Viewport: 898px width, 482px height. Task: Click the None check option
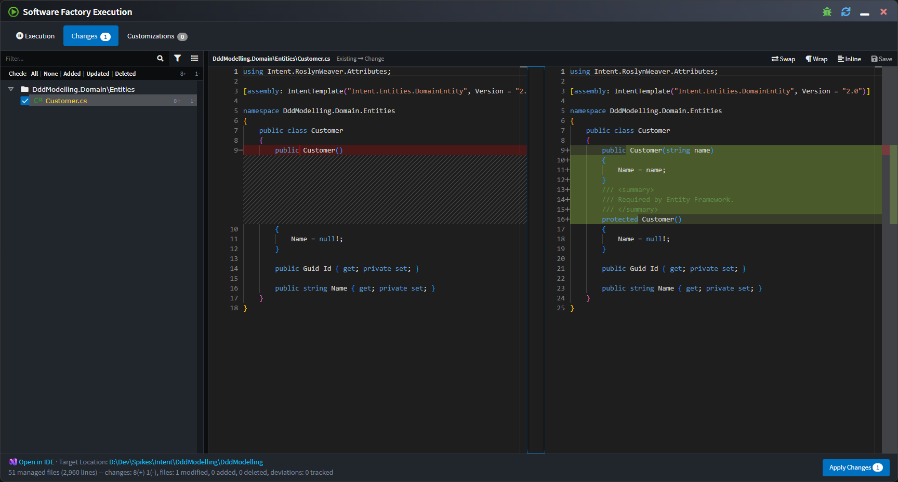click(50, 74)
